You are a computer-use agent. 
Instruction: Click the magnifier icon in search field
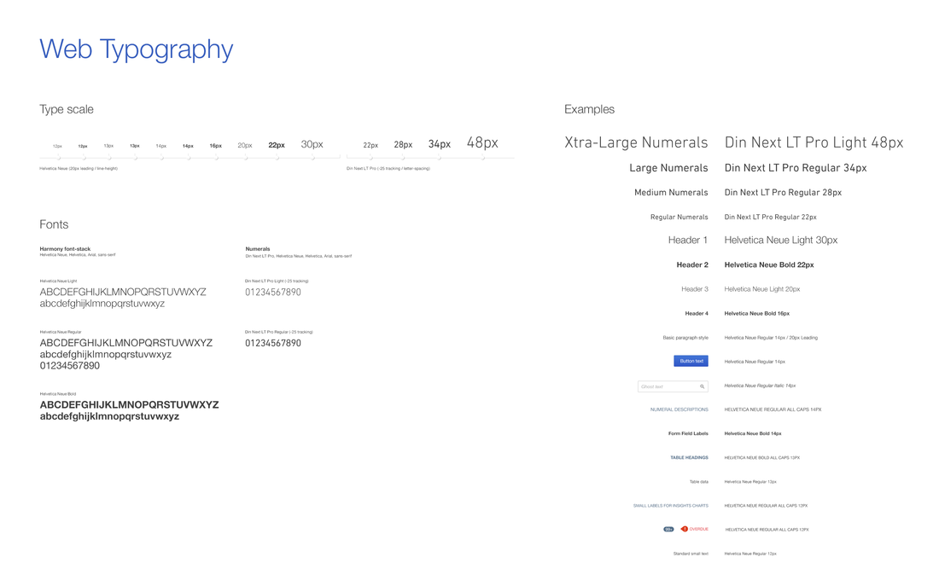pos(702,386)
